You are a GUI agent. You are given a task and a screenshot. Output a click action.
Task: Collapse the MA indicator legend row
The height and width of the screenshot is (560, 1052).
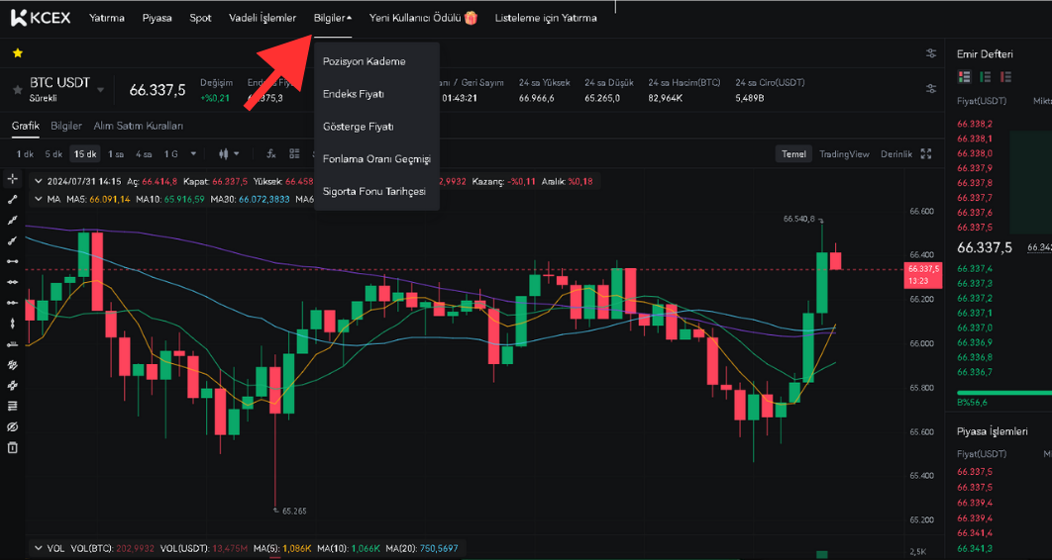39,199
